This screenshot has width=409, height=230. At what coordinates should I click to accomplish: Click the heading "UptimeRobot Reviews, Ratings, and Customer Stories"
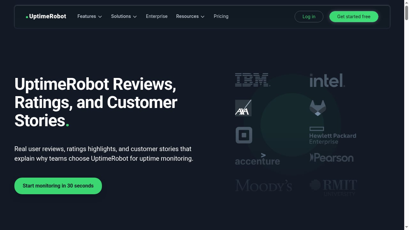[96, 102]
